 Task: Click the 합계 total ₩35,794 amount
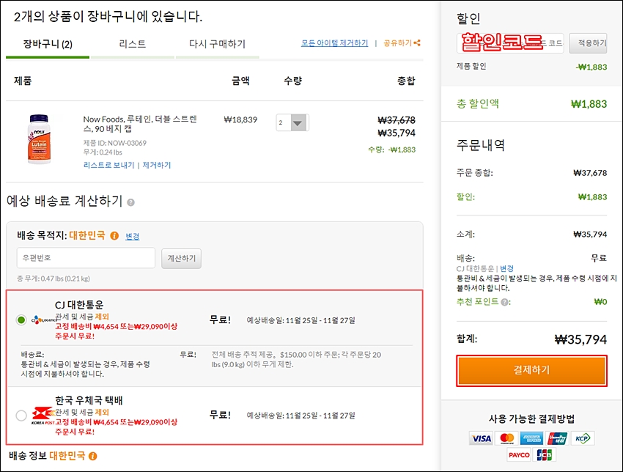[x=580, y=339]
